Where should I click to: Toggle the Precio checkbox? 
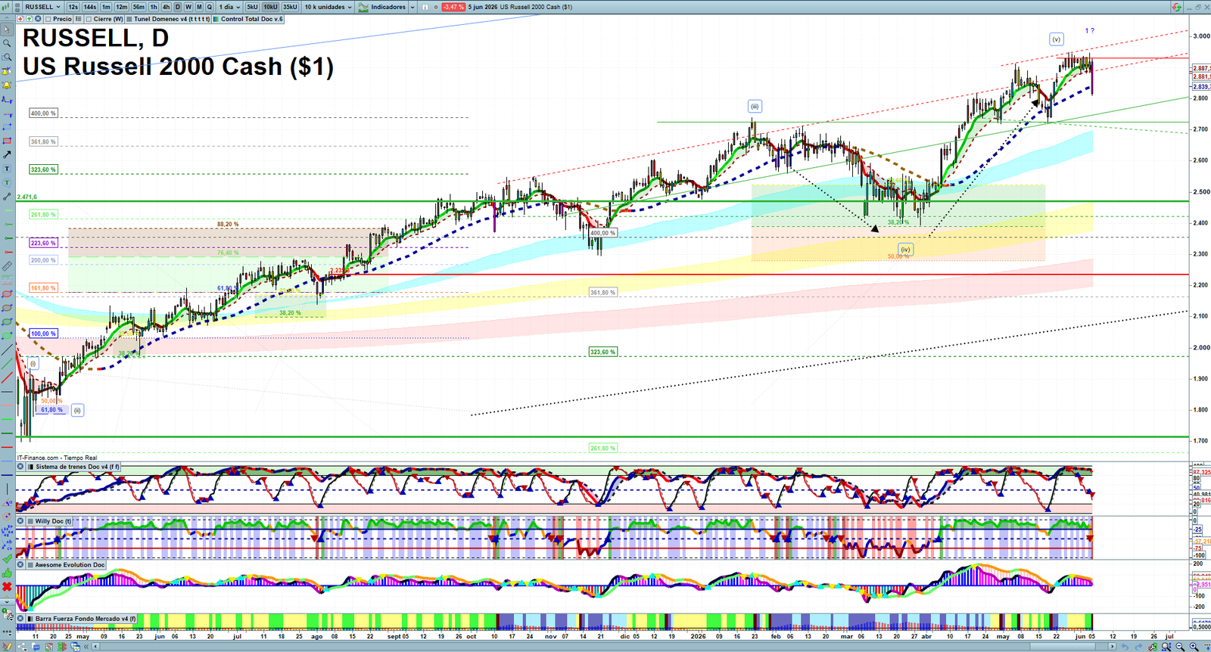[x=48, y=19]
